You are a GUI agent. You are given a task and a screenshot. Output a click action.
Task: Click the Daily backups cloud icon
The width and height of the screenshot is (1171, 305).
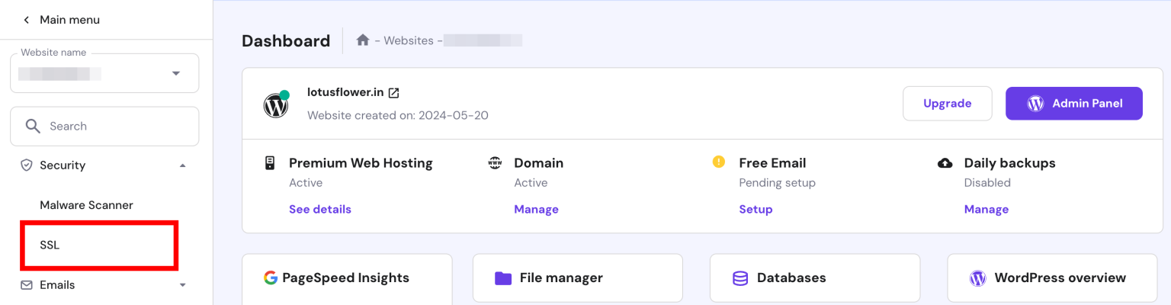(945, 163)
